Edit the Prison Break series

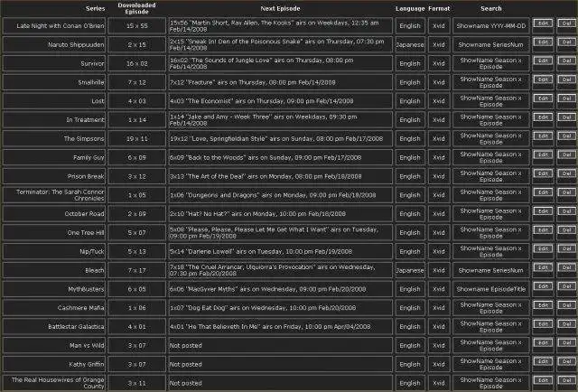[543, 173]
